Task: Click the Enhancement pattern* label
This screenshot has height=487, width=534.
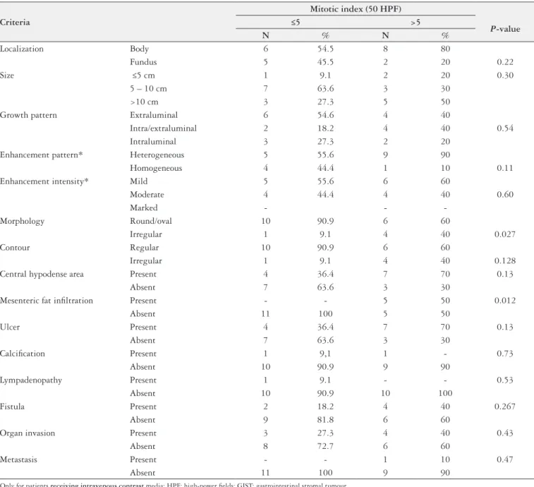Action: pyautogui.click(x=41, y=155)
